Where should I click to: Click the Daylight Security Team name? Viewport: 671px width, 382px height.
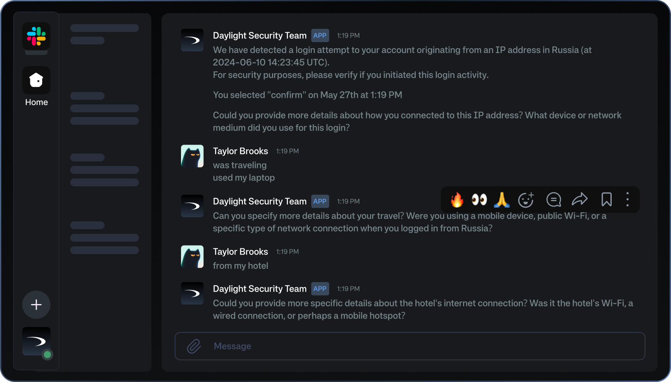coord(259,35)
